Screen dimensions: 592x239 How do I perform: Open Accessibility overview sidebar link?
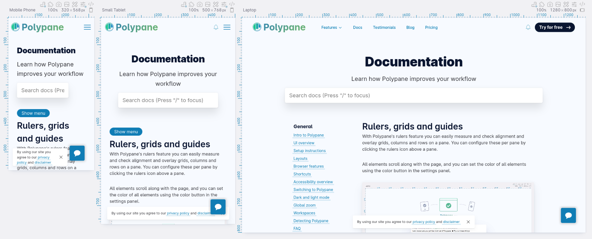click(x=313, y=182)
